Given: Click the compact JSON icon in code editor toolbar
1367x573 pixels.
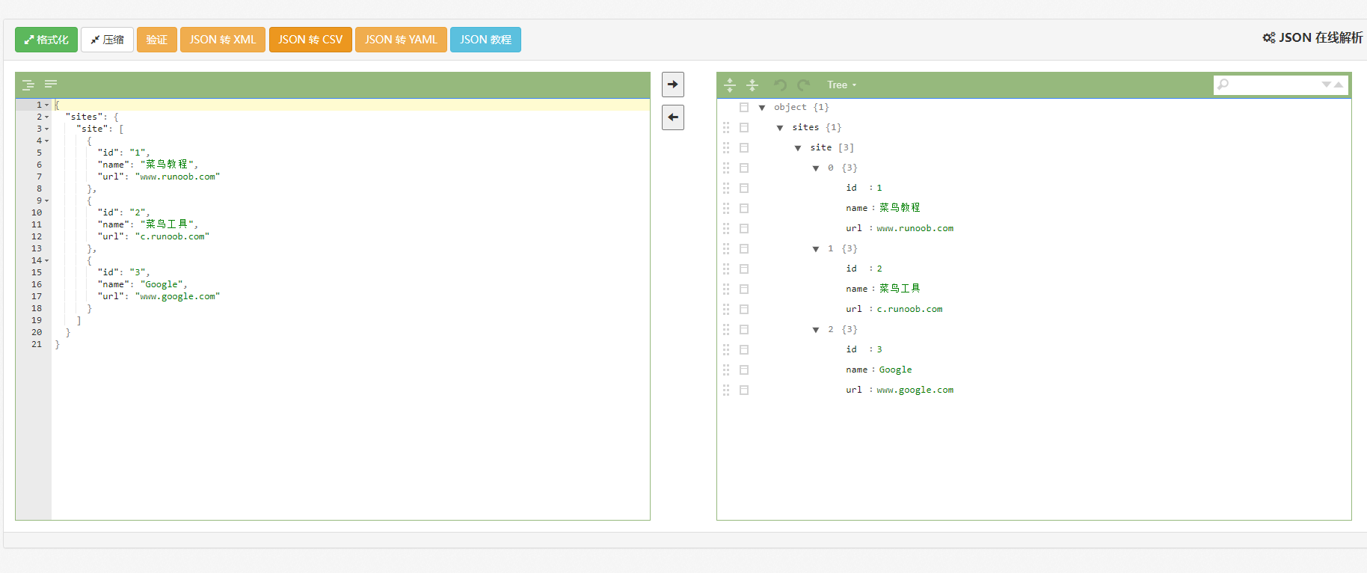Looking at the screenshot, I should point(51,84).
